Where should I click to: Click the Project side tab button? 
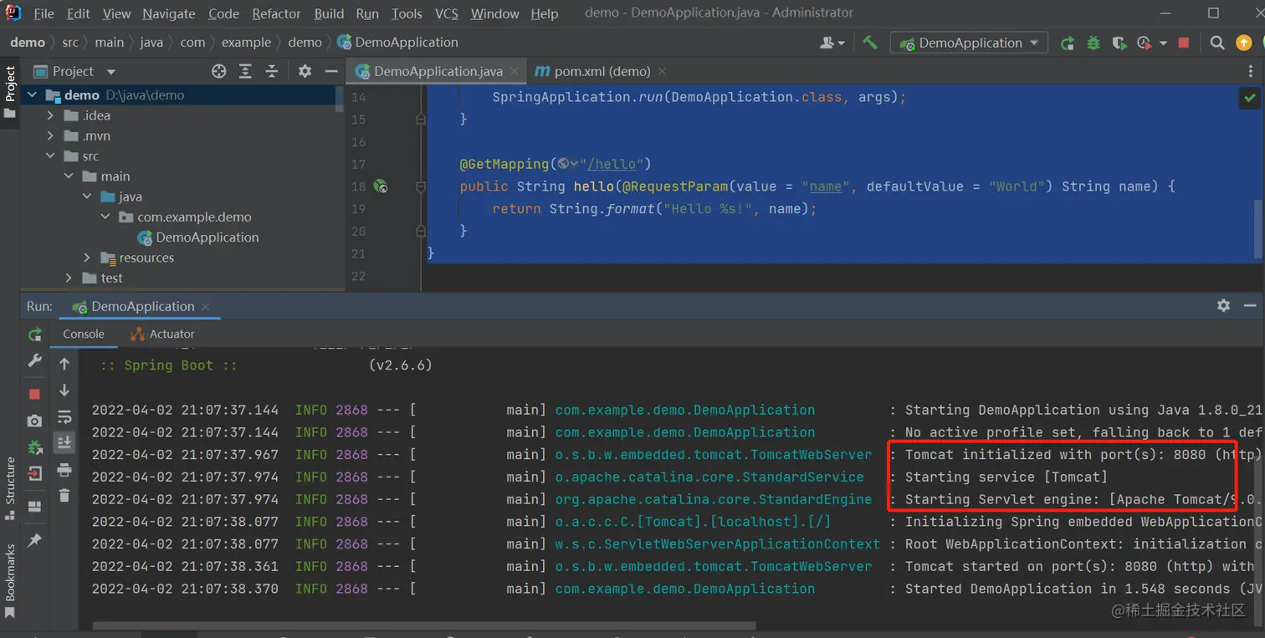11,91
